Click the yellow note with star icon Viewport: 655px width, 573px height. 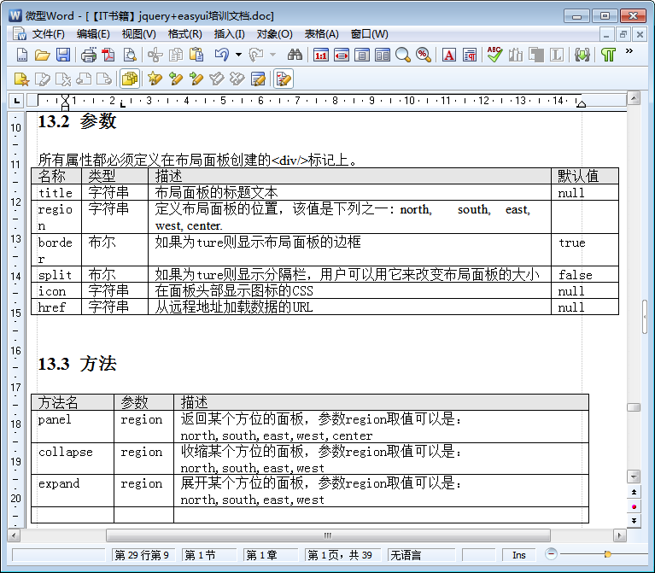(x=21, y=79)
